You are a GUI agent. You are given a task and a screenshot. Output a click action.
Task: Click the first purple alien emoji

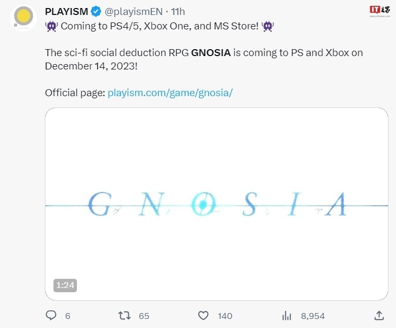click(x=51, y=26)
